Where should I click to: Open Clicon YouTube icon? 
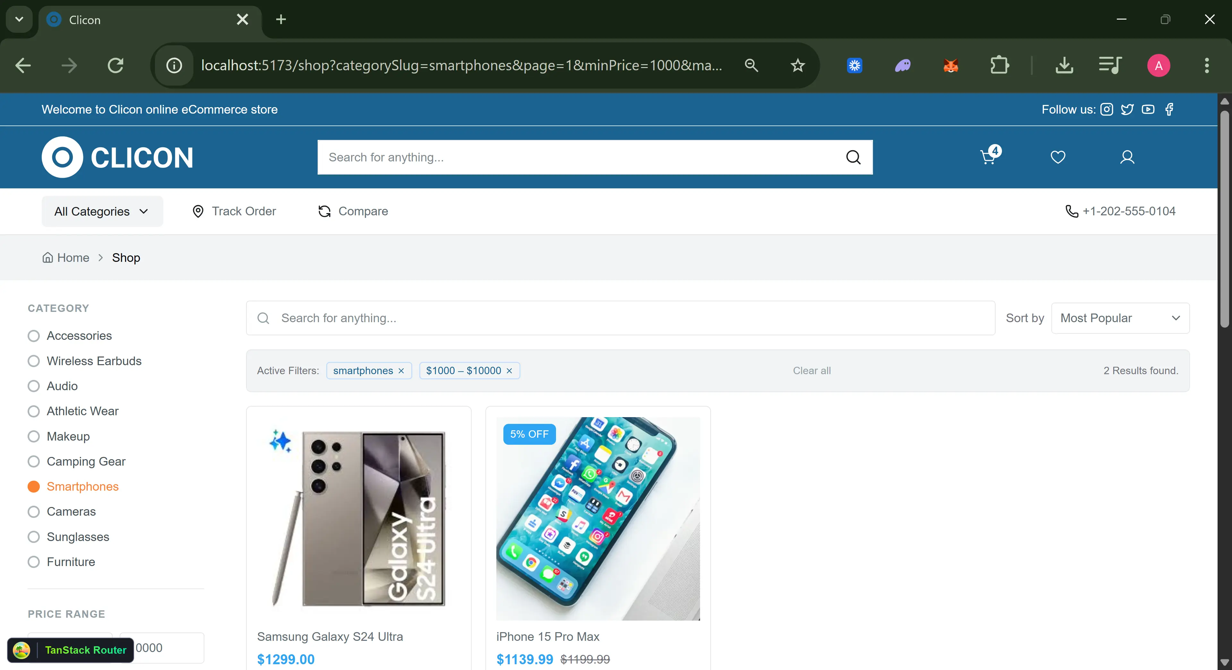click(1148, 109)
